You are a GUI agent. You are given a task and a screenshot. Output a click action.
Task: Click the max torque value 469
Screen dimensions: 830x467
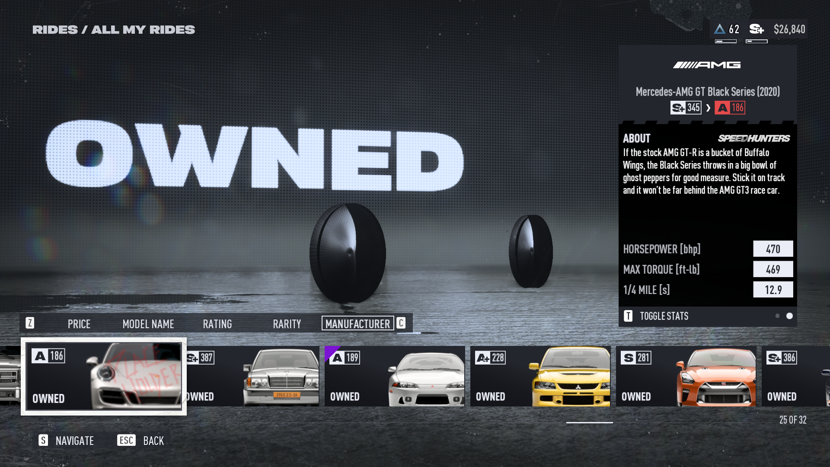[x=773, y=269]
